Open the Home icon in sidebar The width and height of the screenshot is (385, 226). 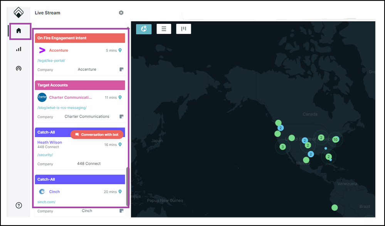coord(18,31)
